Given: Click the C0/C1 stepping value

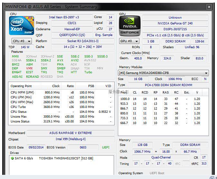Looking at the screenshot, I should 72,23.
